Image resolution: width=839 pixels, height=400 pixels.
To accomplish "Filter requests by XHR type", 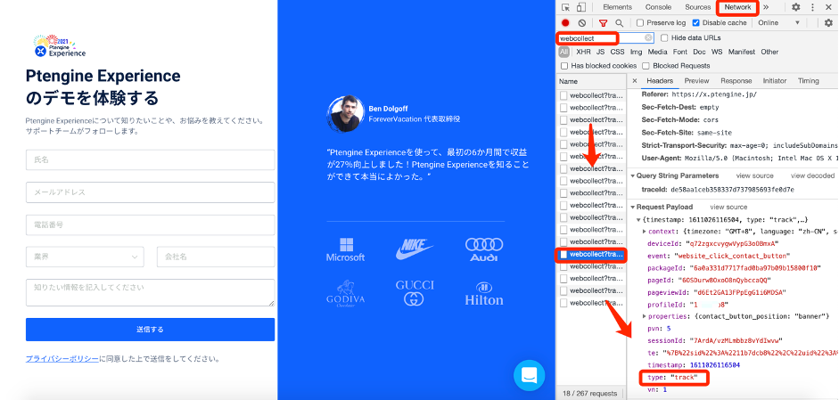I will pyautogui.click(x=583, y=52).
